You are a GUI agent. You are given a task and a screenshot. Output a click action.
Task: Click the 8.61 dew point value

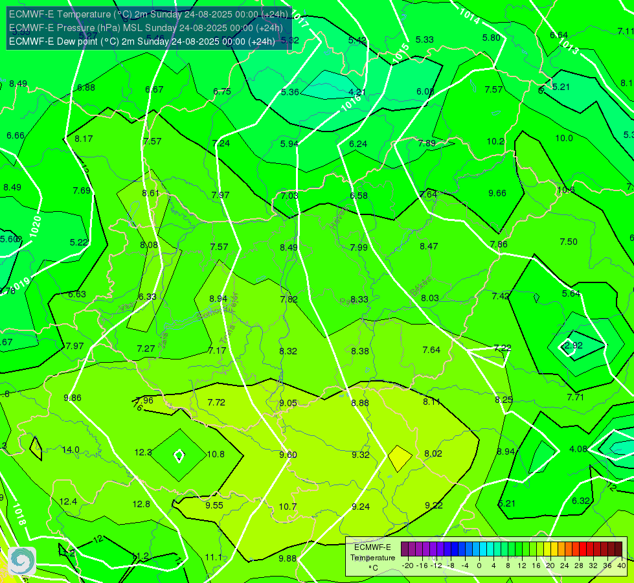coord(151,194)
